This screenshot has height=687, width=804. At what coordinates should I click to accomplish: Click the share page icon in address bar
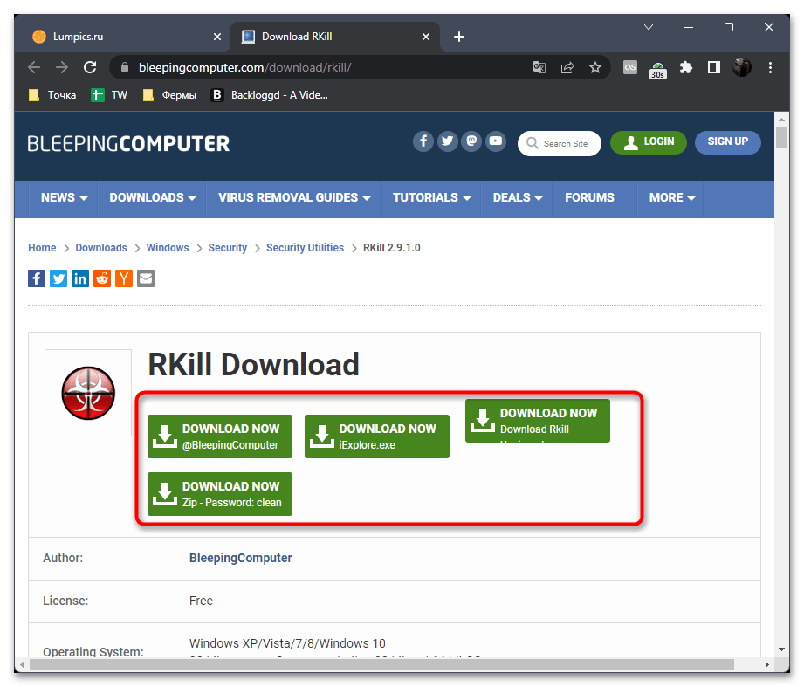[567, 67]
